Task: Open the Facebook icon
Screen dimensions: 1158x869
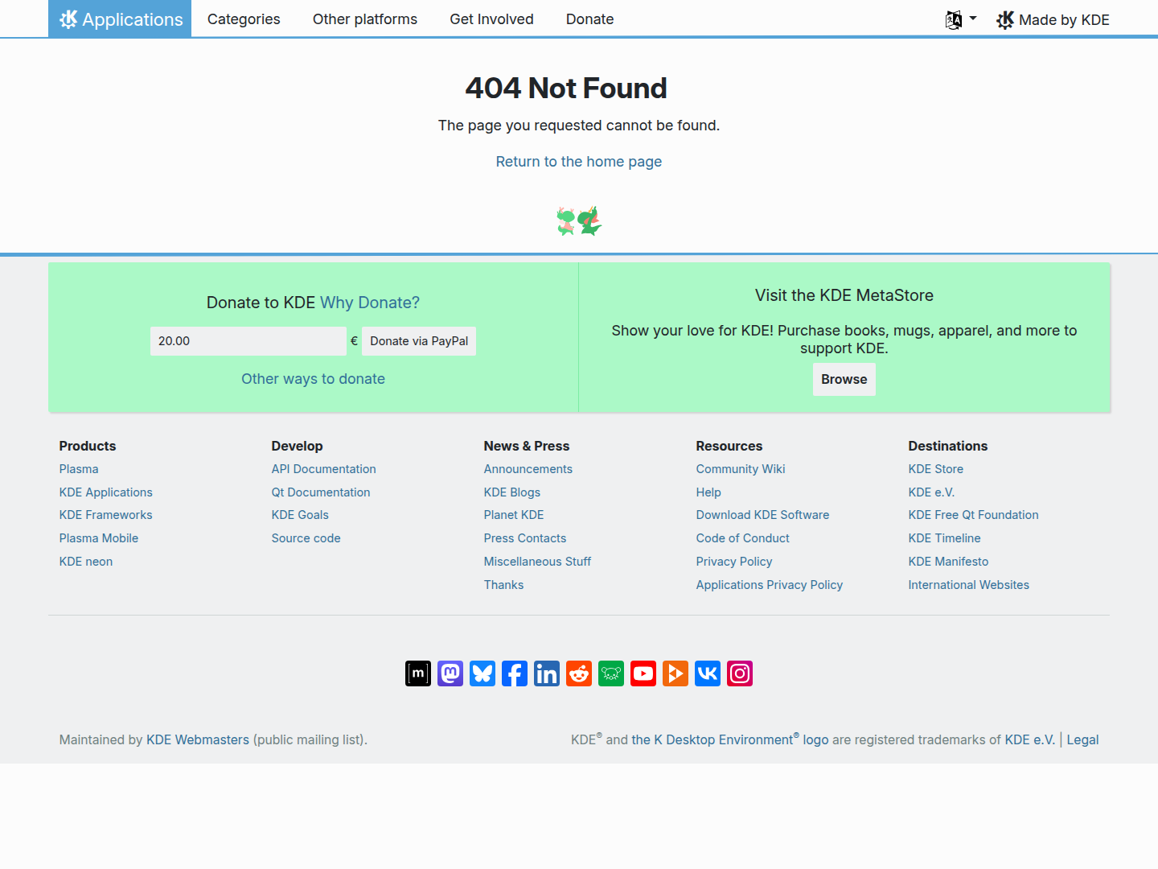Action: point(515,673)
